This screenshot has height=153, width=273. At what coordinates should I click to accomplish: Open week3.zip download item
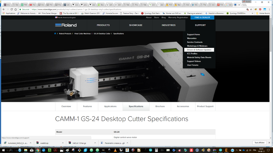tap(44, 143)
